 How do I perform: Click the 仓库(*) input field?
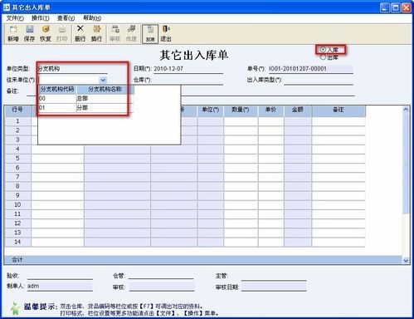(x=188, y=80)
